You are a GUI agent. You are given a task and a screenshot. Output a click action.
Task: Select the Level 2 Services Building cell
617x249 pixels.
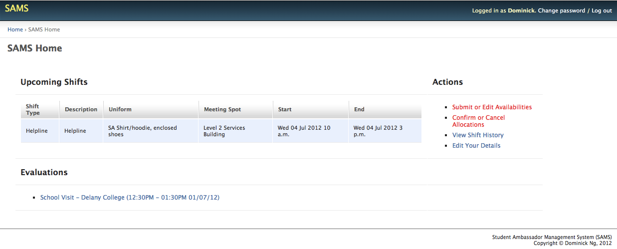coord(224,131)
